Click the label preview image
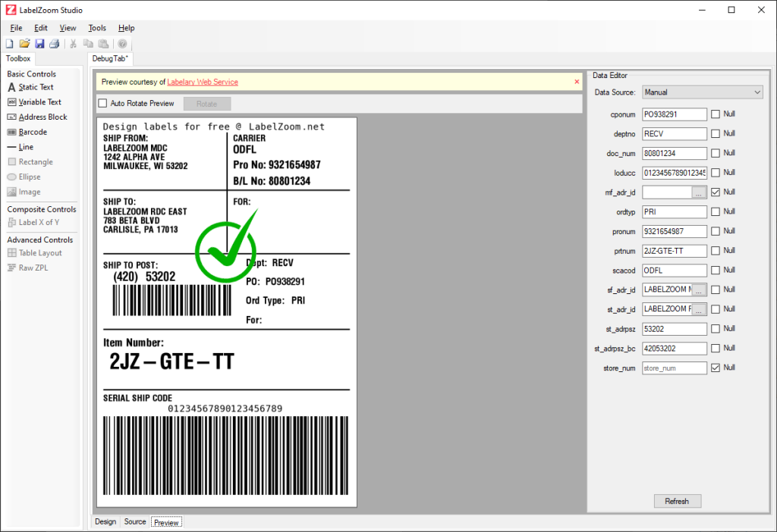The width and height of the screenshot is (777, 532). 227,312
